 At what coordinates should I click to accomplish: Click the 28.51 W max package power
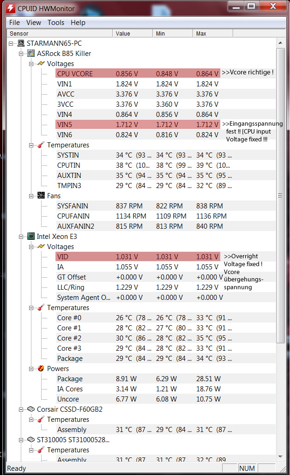[x=208, y=379]
